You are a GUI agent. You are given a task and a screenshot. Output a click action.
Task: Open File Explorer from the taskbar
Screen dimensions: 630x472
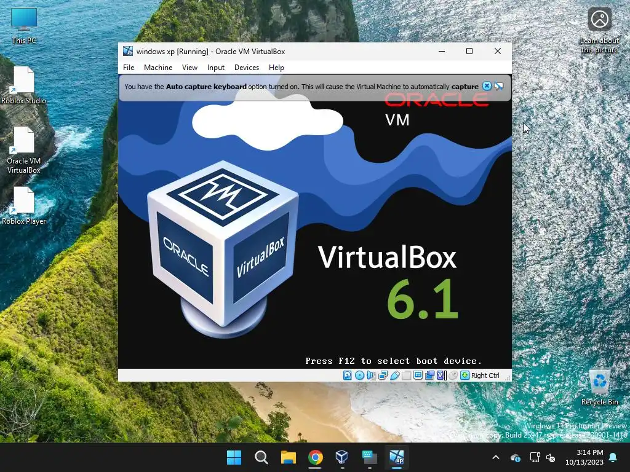coord(288,457)
